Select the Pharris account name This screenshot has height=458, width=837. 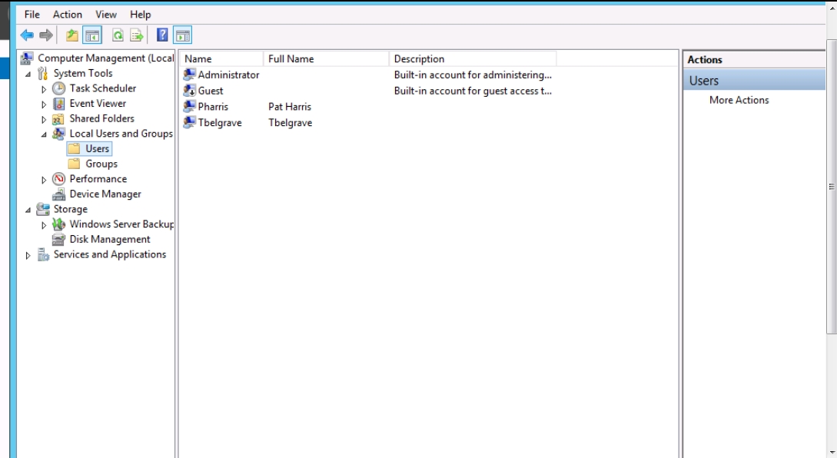[x=213, y=107]
